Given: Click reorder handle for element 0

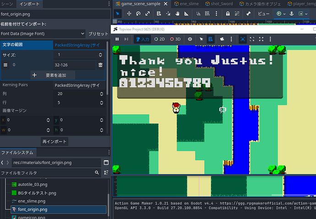Looking at the screenshot, I should [x=5, y=65].
